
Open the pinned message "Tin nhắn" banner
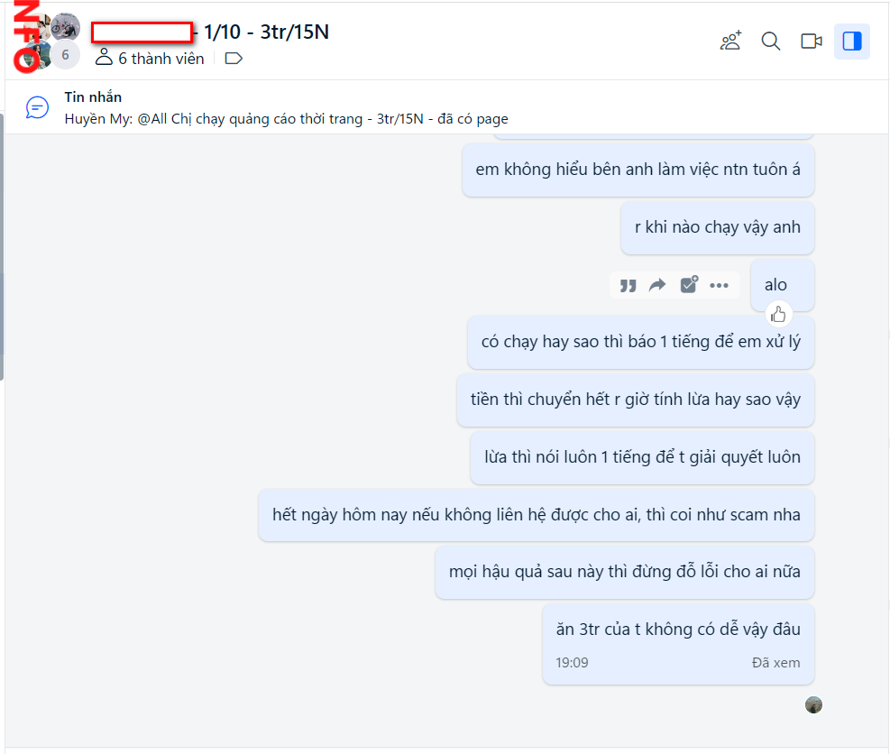pos(287,108)
